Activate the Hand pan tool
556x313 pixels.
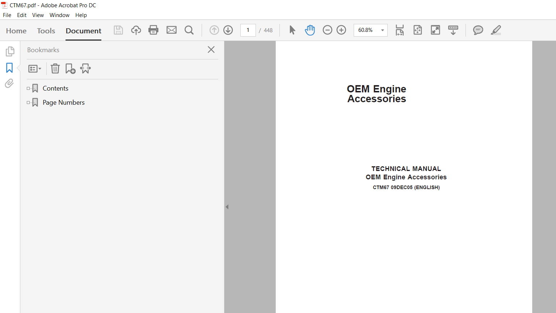point(310,30)
